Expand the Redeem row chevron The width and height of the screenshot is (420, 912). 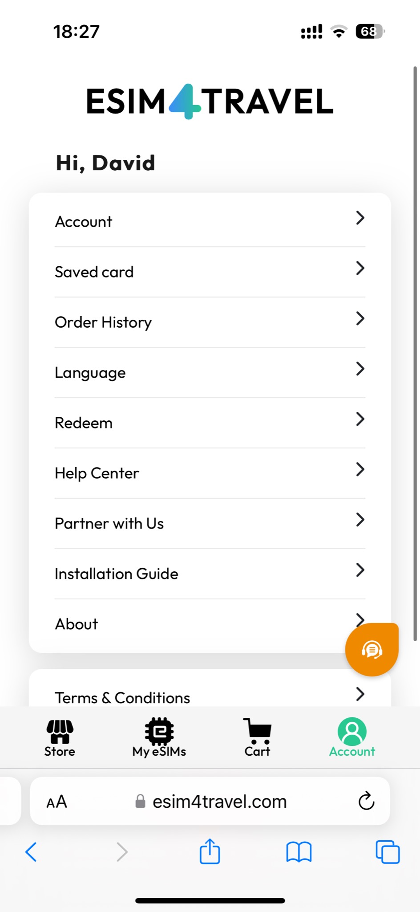pos(360,419)
